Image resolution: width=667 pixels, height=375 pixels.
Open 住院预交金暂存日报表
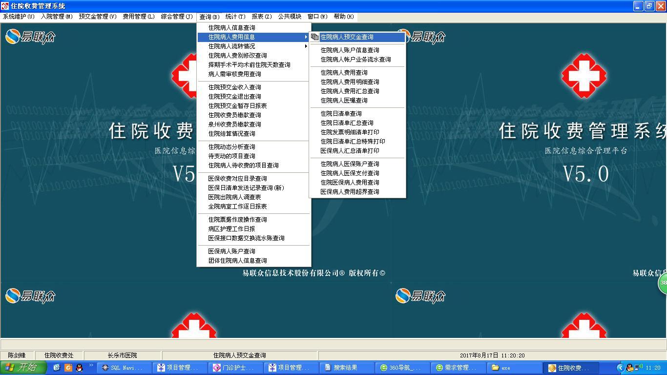[253, 106]
